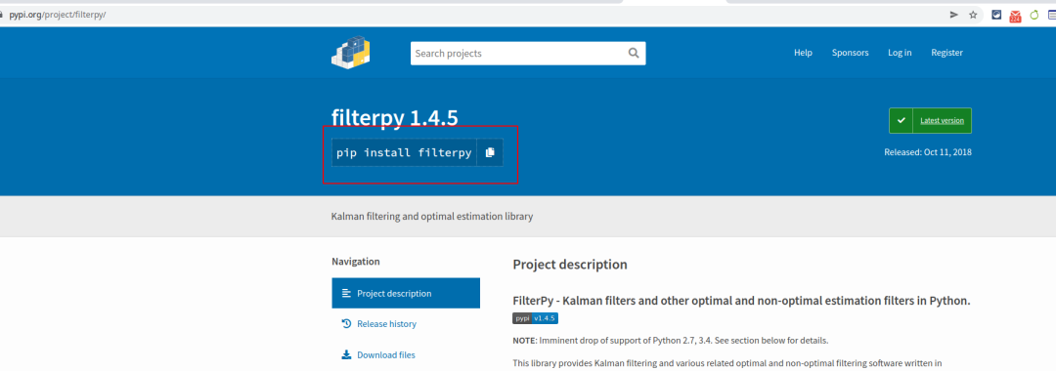Click the This library provides Kalman paragraph
This screenshot has width=1056, height=371.
[x=727, y=363]
